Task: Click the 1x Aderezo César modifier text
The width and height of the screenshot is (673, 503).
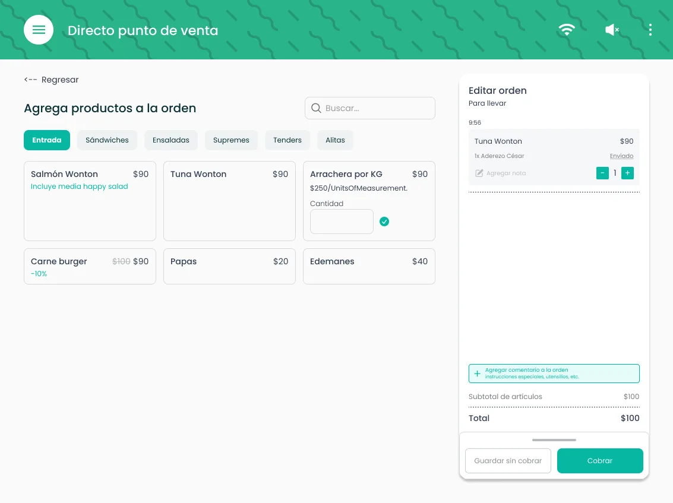Action: point(499,156)
